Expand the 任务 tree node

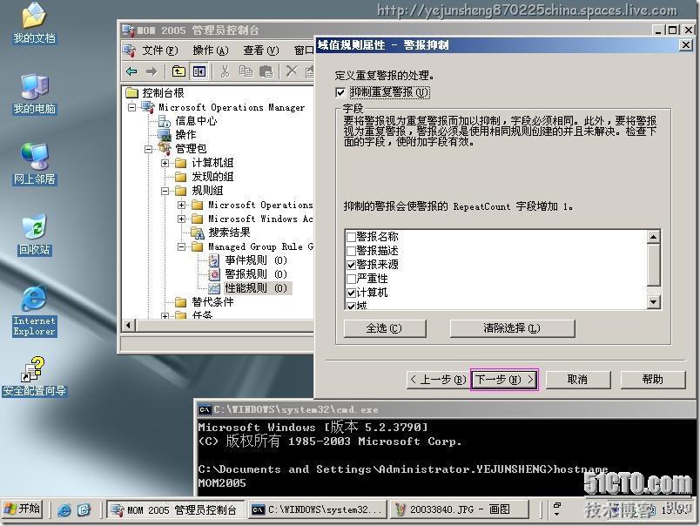[165, 316]
